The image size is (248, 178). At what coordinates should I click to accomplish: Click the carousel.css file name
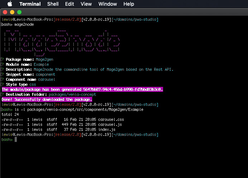click(111, 120)
